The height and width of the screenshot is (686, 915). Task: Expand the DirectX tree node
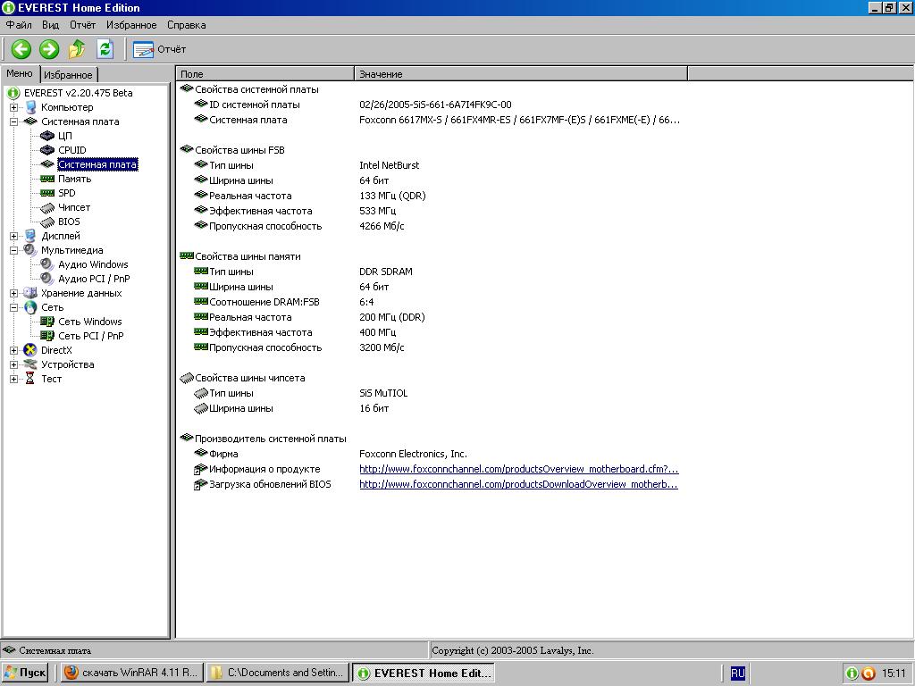click(14, 350)
